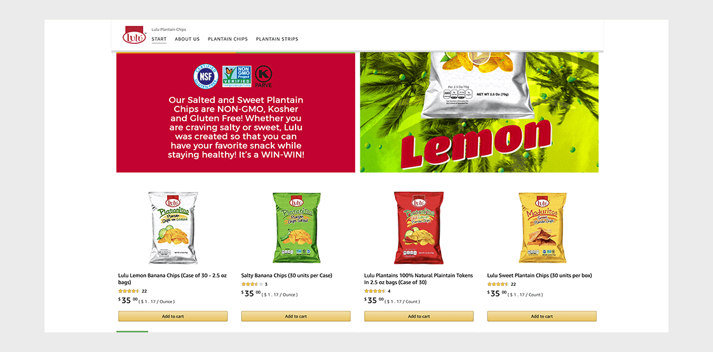View star ratings for Salty Banana Chips
713x352 pixels.
(252, 284)
